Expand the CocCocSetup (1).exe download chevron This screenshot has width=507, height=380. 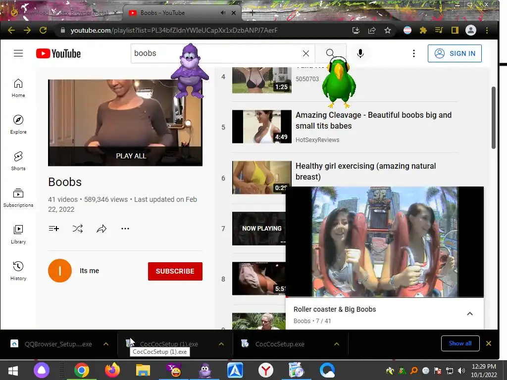tap(221, 344)
